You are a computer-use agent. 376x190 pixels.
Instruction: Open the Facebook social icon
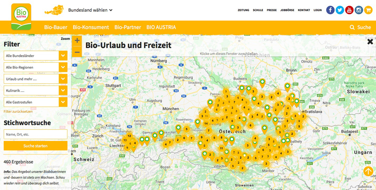point(330,10)
